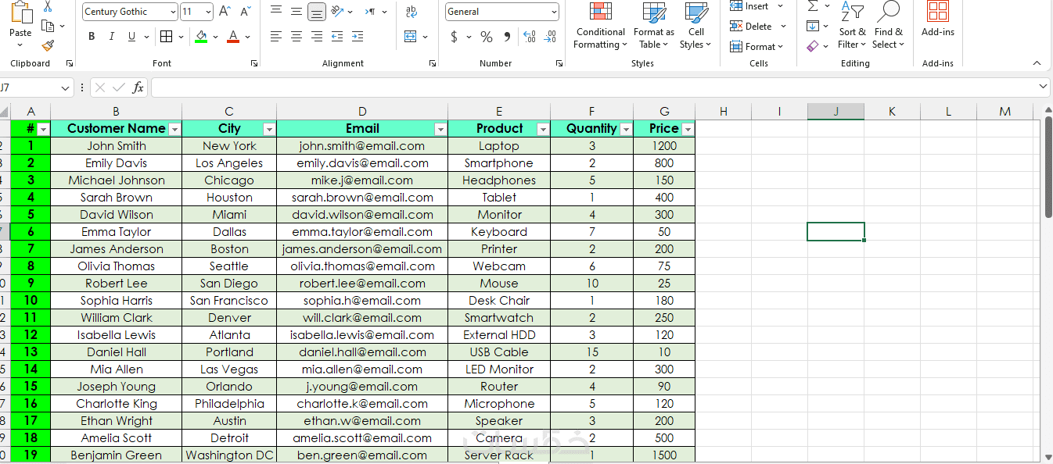This screenshot has width=1053, height=464.
Task: Apply top align to cell text
Action: point(276,12)
